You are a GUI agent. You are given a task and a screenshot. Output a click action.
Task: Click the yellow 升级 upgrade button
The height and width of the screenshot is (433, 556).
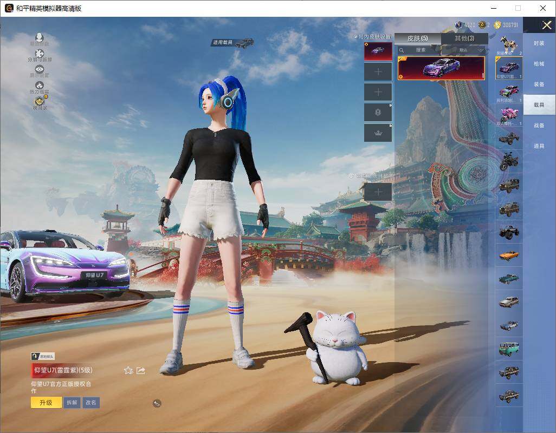(46, 403)
